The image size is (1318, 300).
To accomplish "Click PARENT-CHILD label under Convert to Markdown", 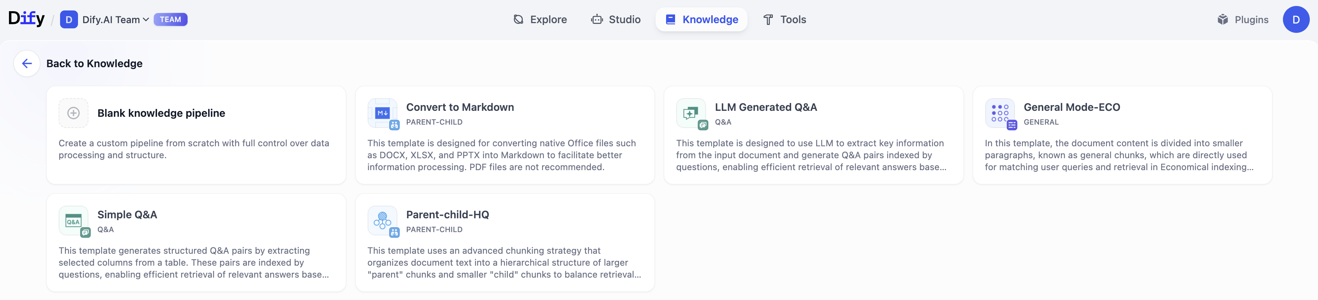I will coord(434,122).
